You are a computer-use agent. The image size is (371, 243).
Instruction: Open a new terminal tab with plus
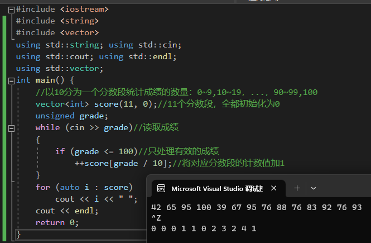[297, 188]
